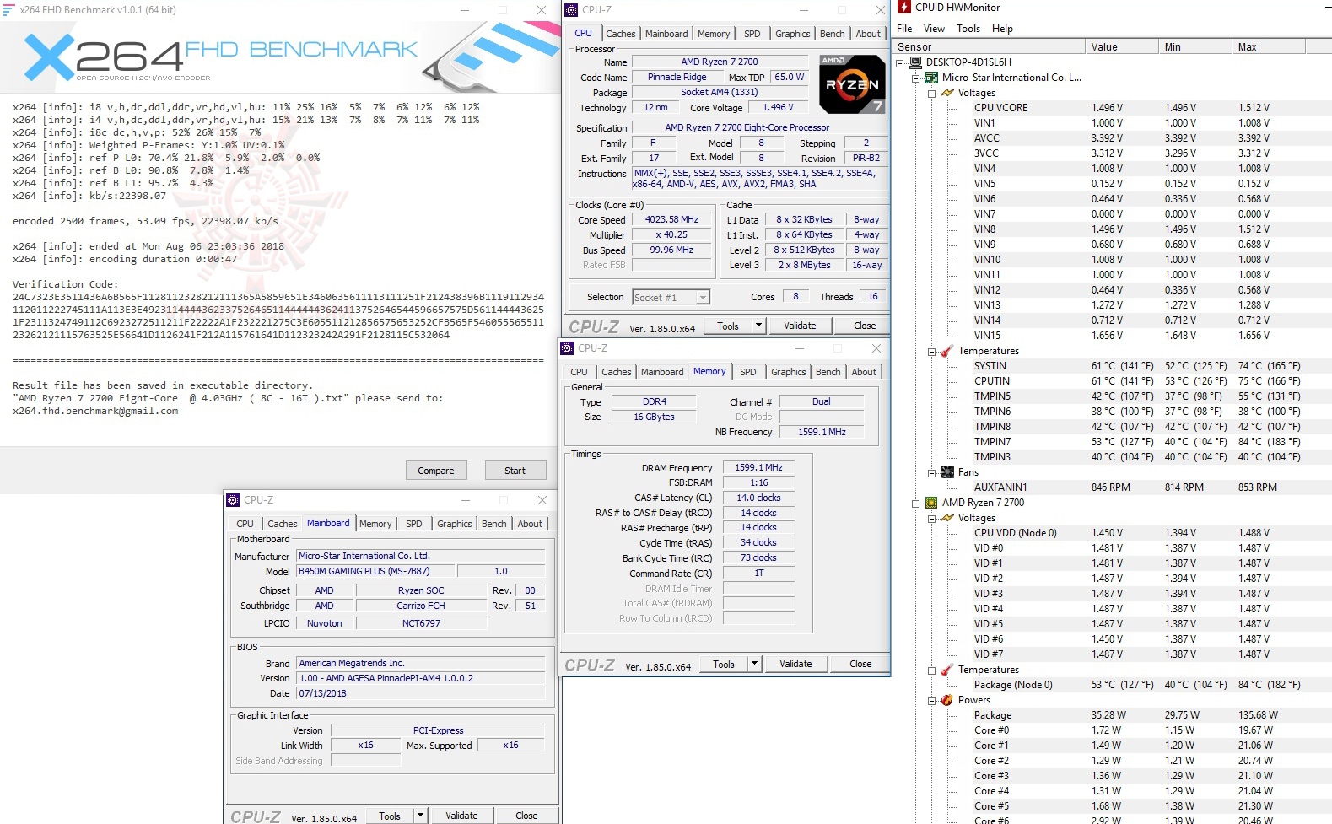Click Validate in the top CPU-Z window

point(800,326)
